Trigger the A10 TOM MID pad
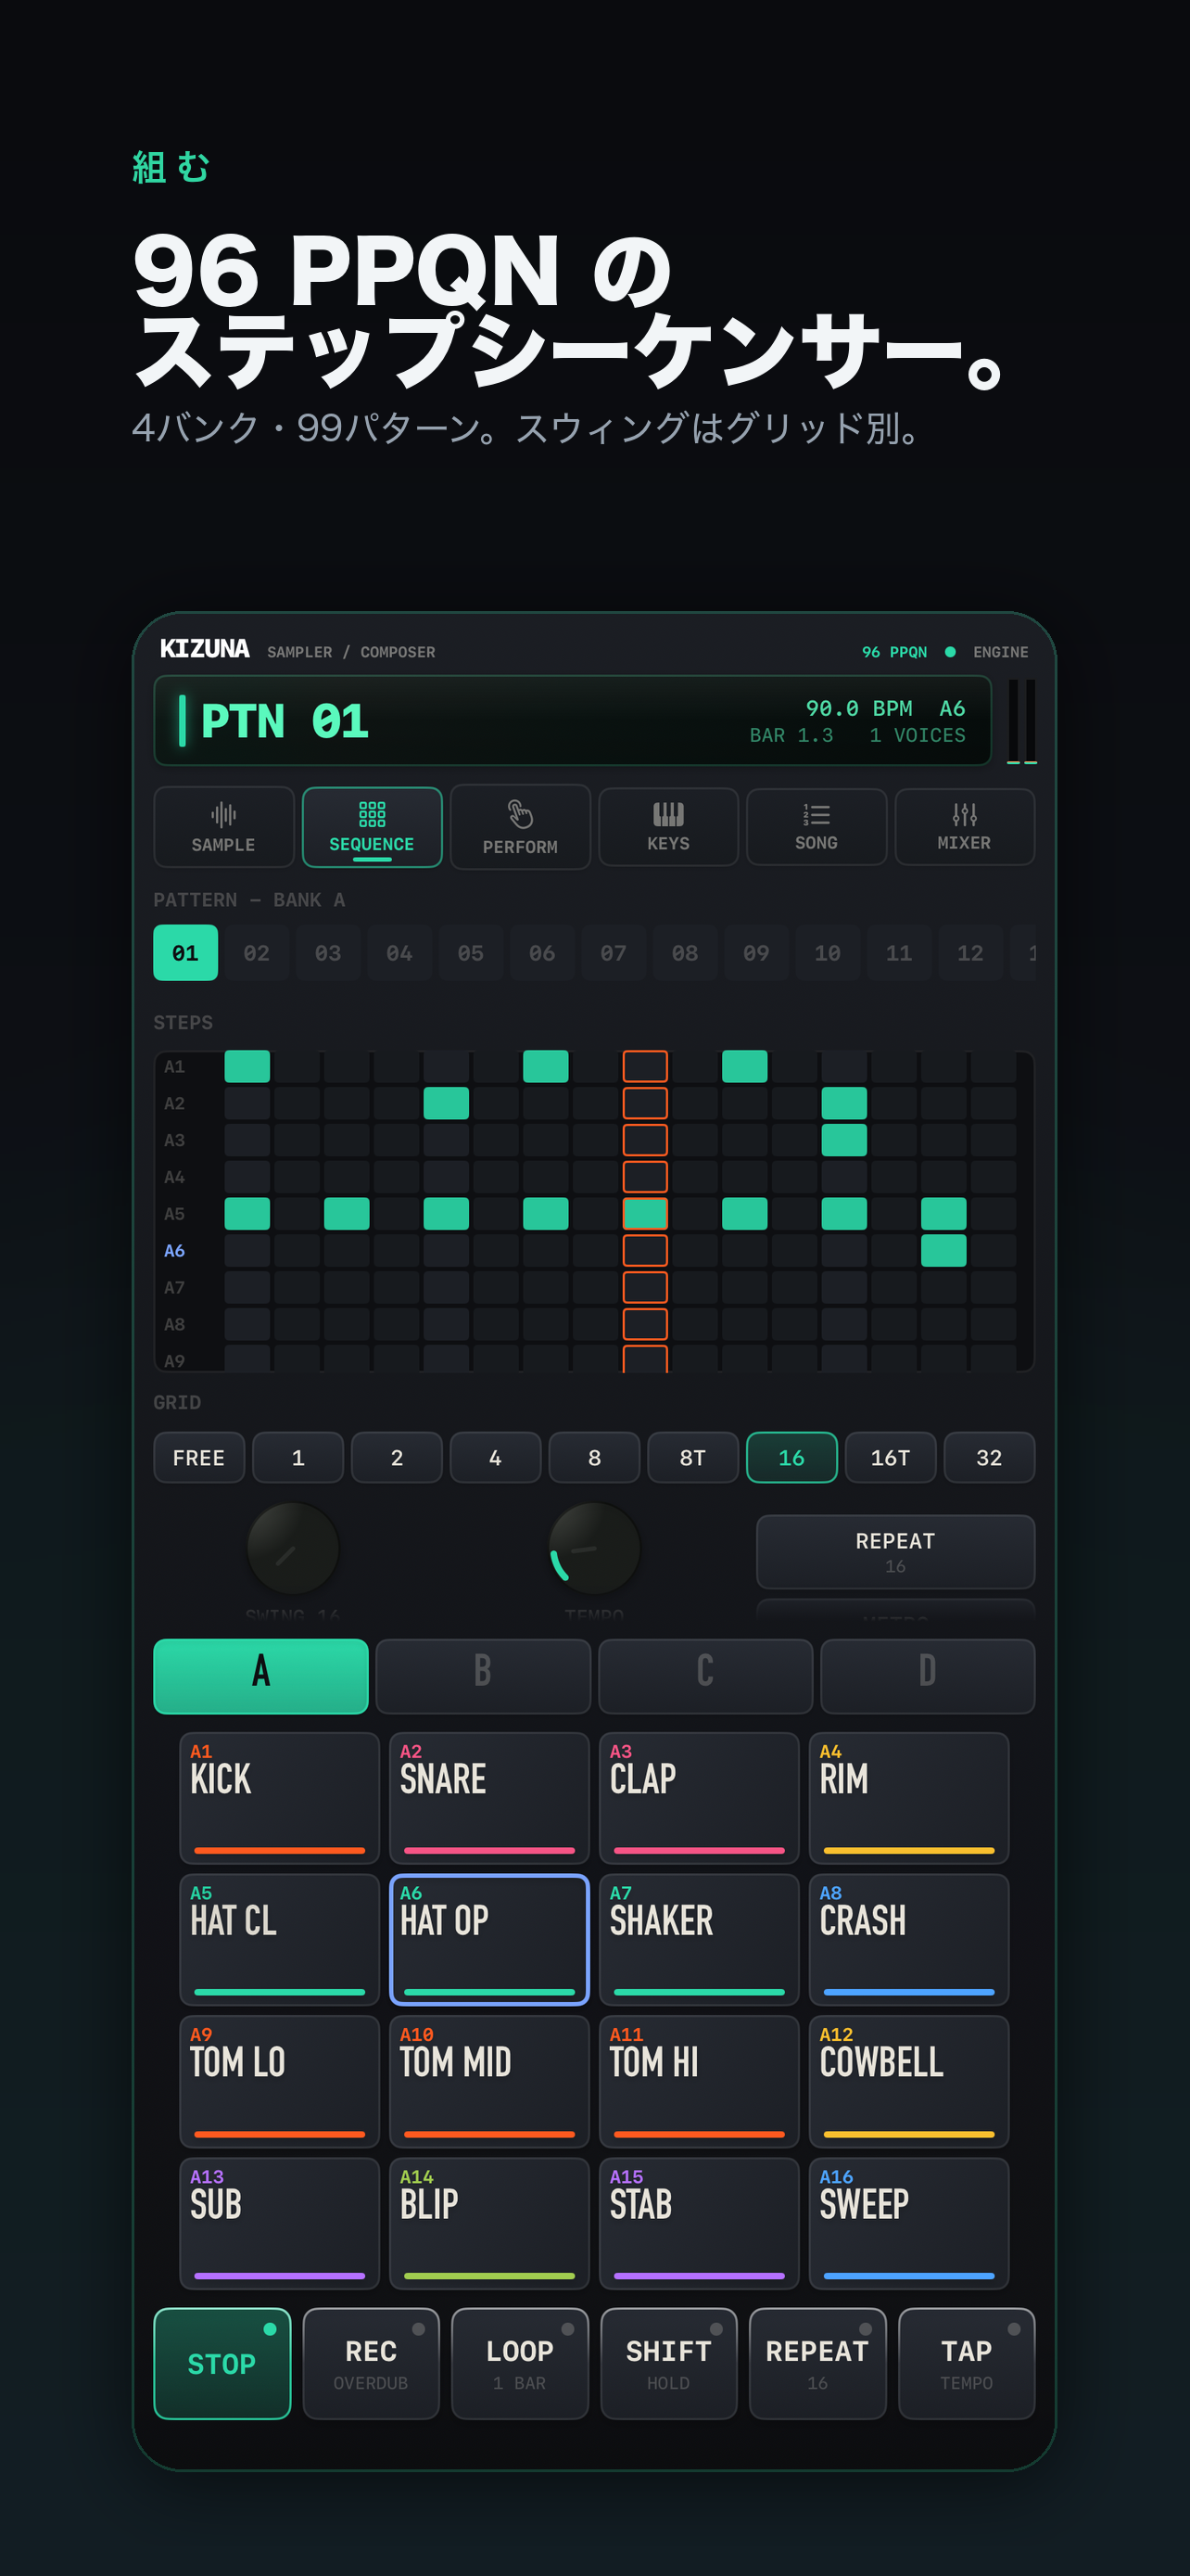 click(x=489, y=2082)
